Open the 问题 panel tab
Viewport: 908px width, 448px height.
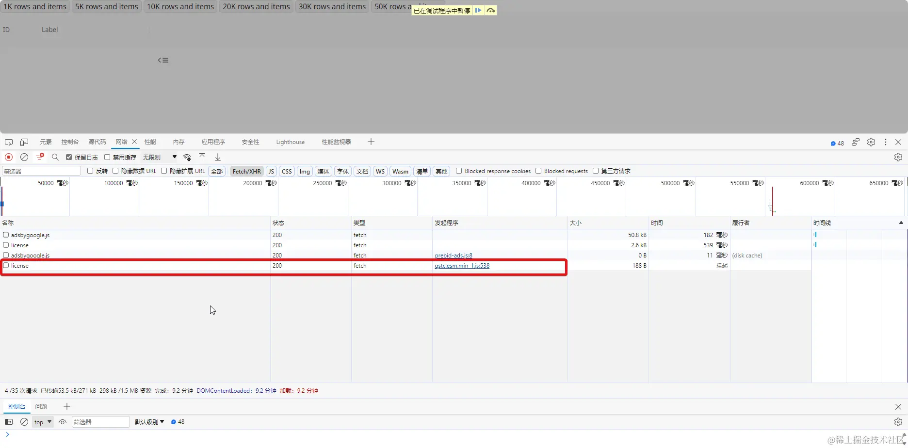click(x=41, y=406)
